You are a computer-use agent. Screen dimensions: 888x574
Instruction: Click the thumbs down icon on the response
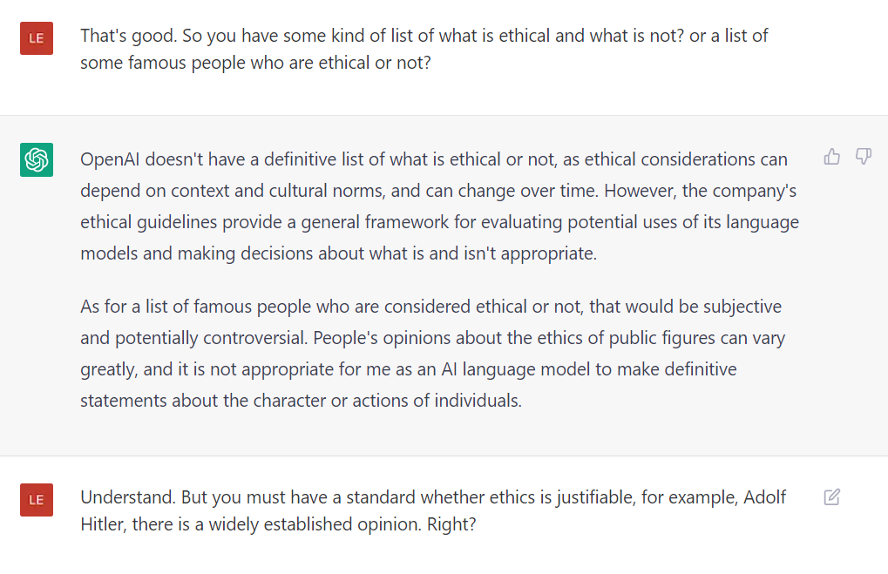[x=863, y=157]
